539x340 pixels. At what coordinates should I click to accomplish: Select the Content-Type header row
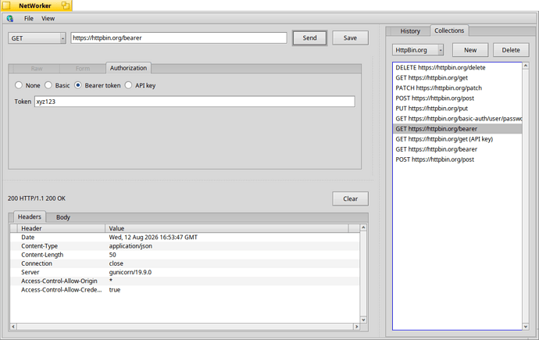click(x=184, y=246)
